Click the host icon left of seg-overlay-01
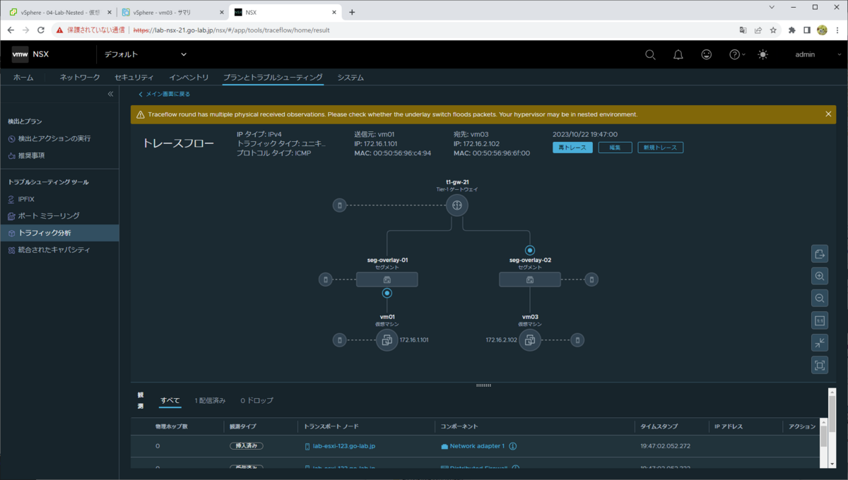The height and width of the screenshot is (480, 848). 326,280
